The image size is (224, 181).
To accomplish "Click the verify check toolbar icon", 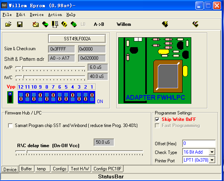I will click(64, 24).
